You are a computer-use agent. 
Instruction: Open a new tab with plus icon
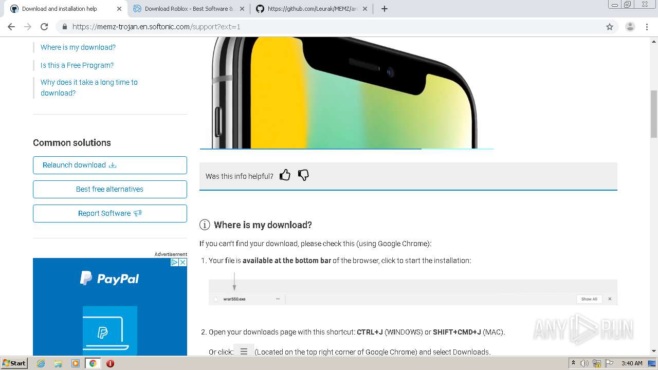(x=385, y=9)
